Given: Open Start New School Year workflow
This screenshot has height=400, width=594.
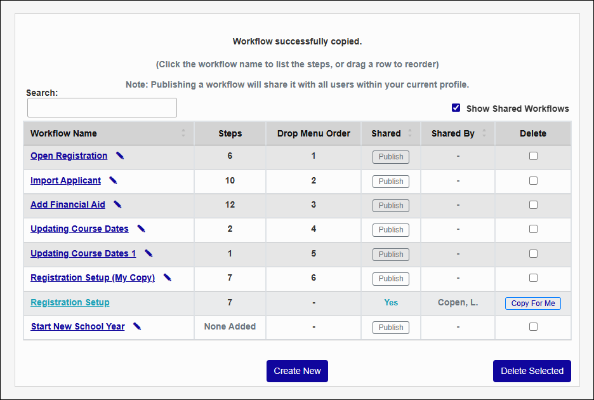Looking at the screenshot, I should pyautogui.click(x=77, y=327).
